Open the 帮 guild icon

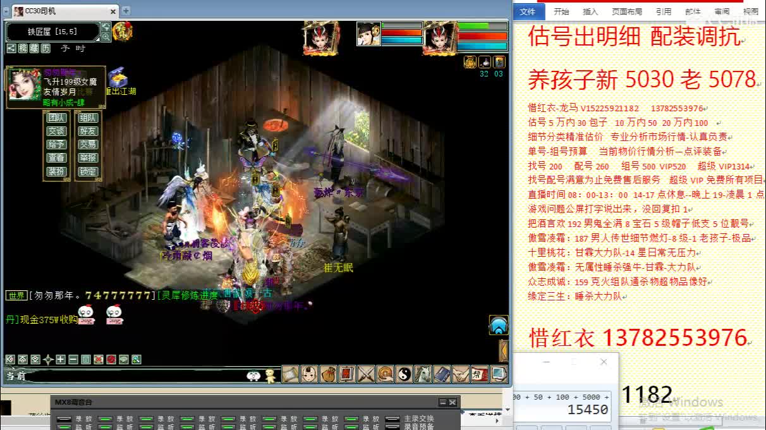pos(480,374)
